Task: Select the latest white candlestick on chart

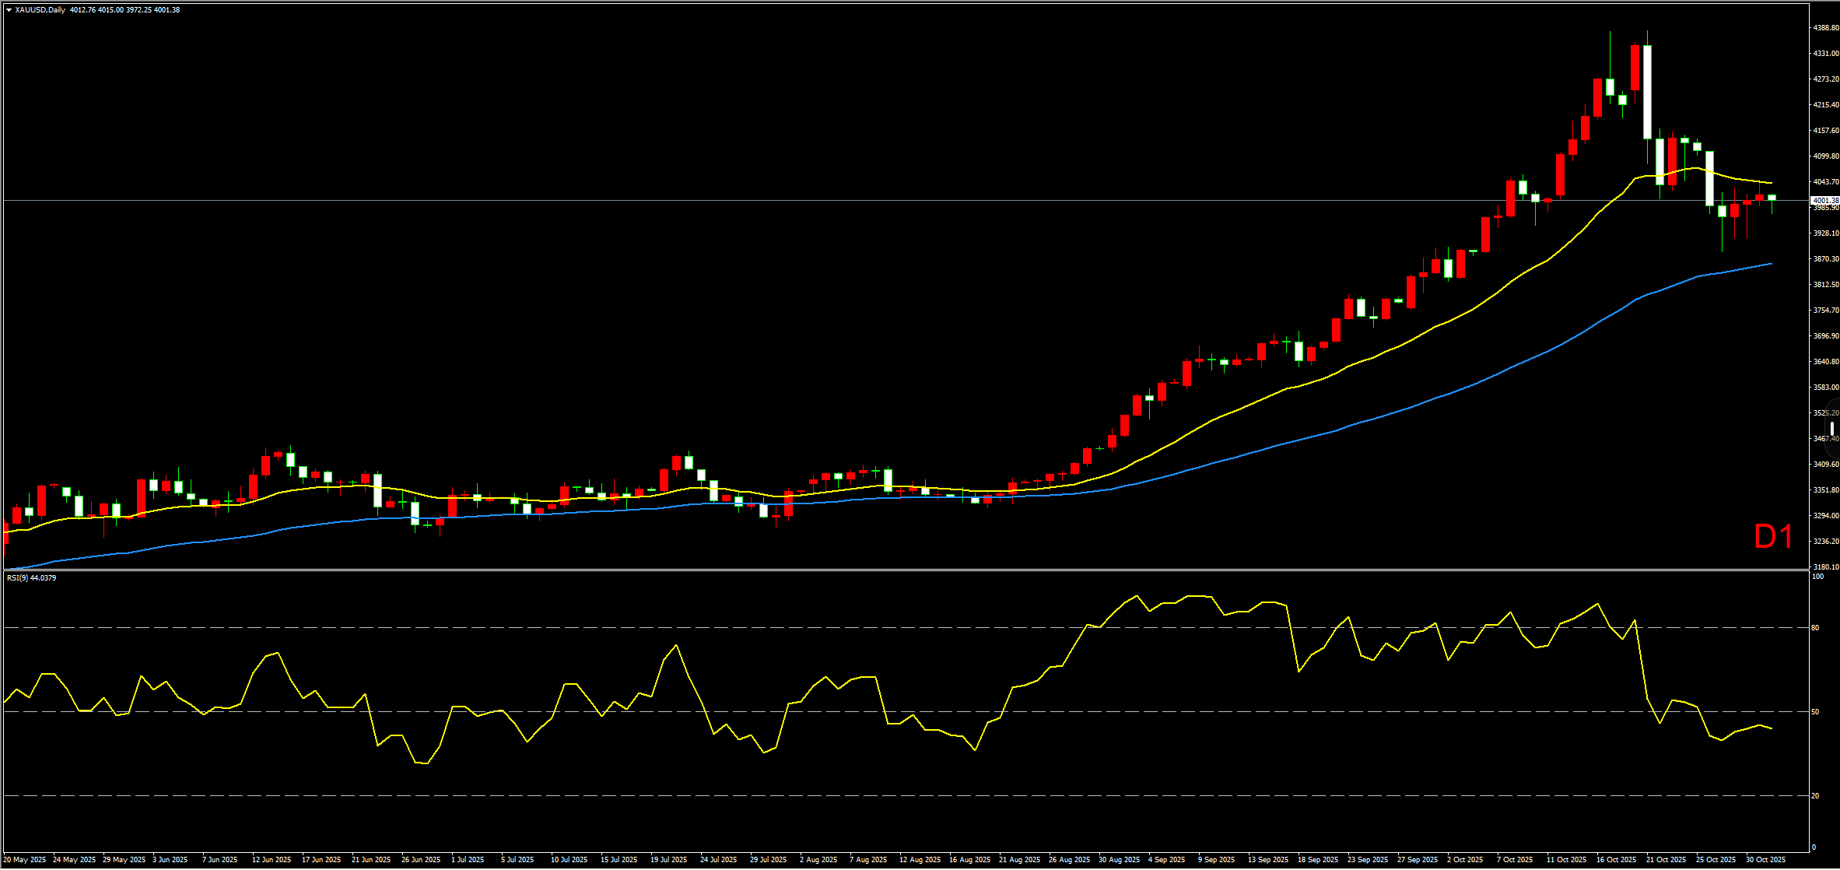Action: (1772, 198)
